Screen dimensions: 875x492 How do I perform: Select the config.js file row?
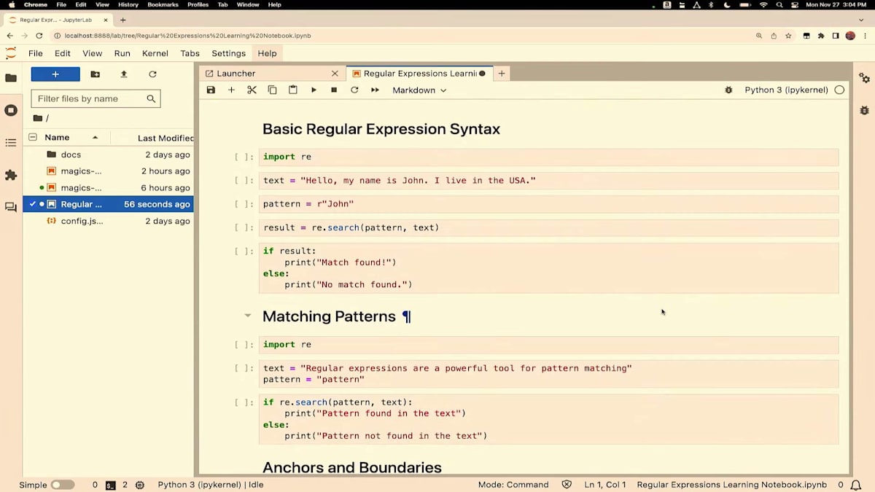point(109,221)
